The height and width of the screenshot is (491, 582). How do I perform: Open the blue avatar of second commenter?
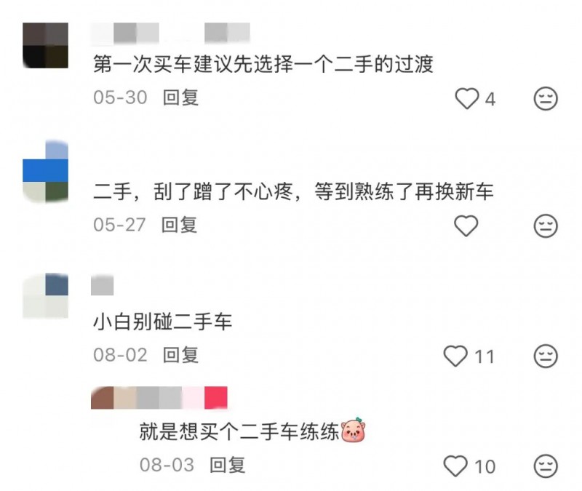pyautogui.click(x=45, y=171)
